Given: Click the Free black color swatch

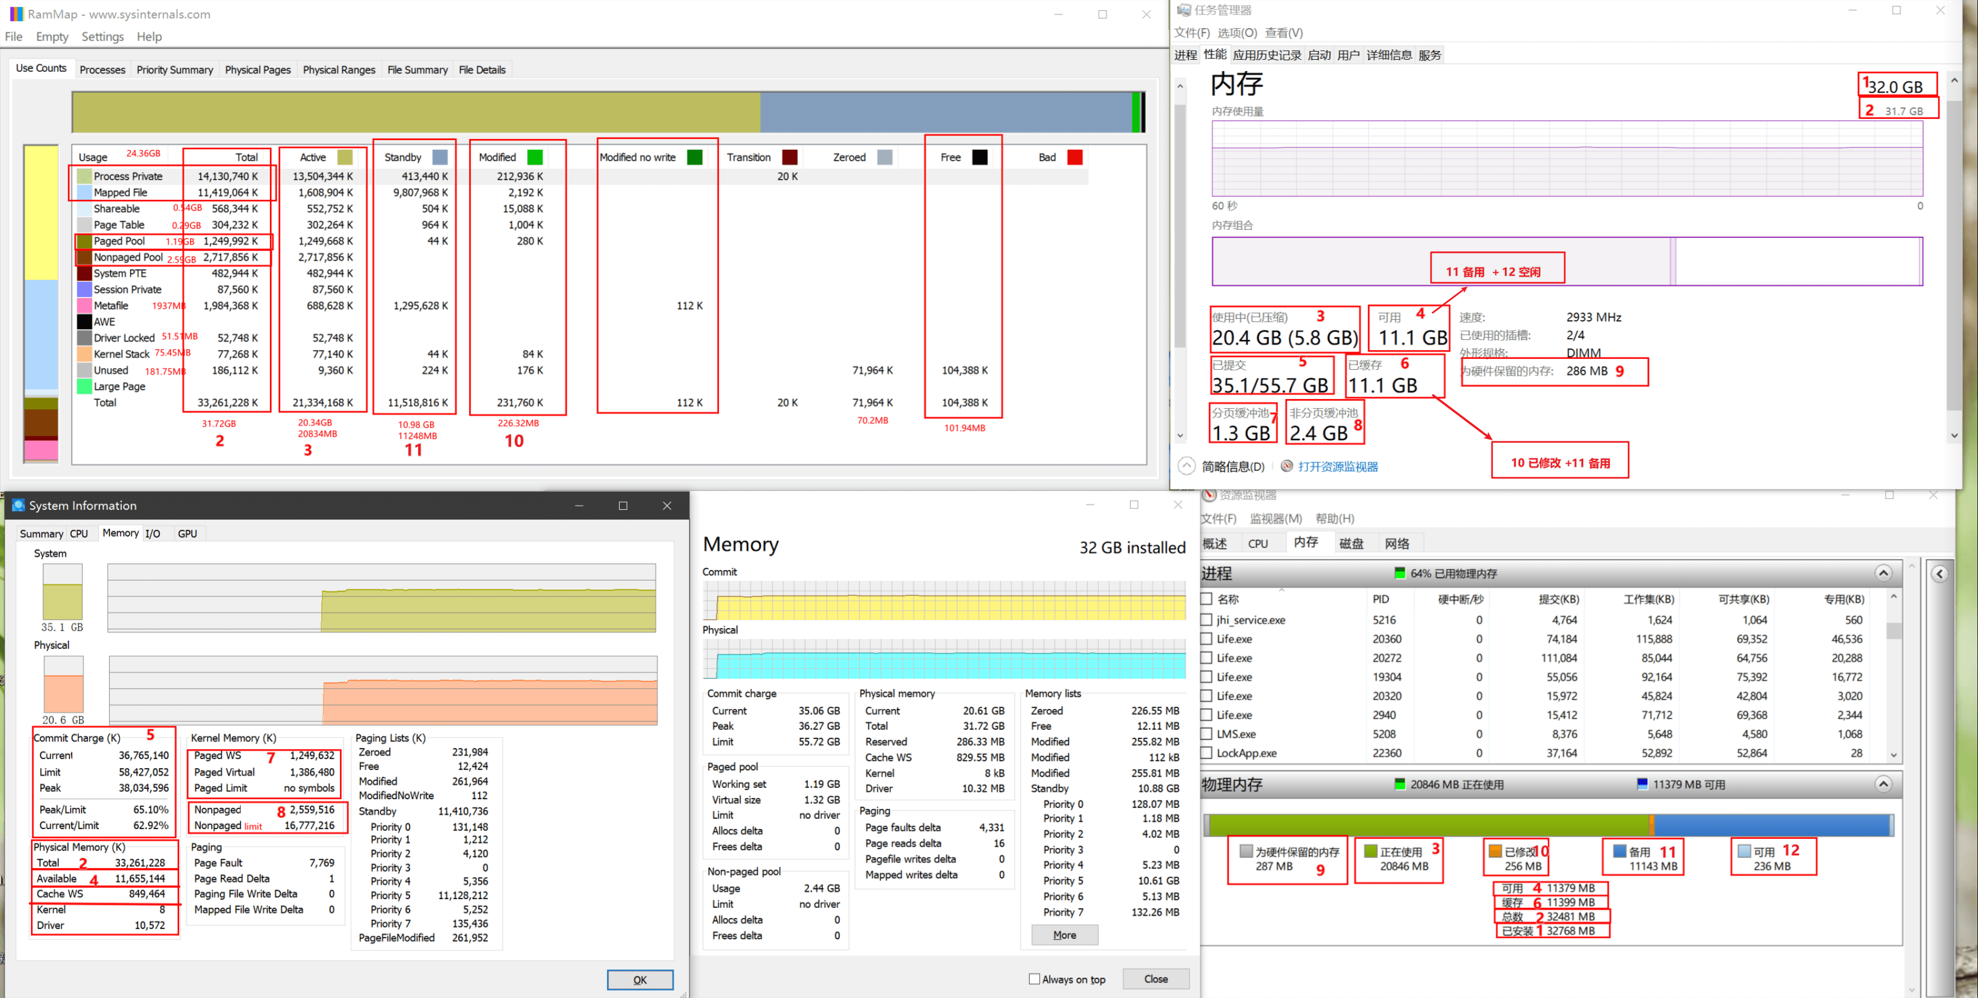Looking at the screenshot, I should click(980, 157).
